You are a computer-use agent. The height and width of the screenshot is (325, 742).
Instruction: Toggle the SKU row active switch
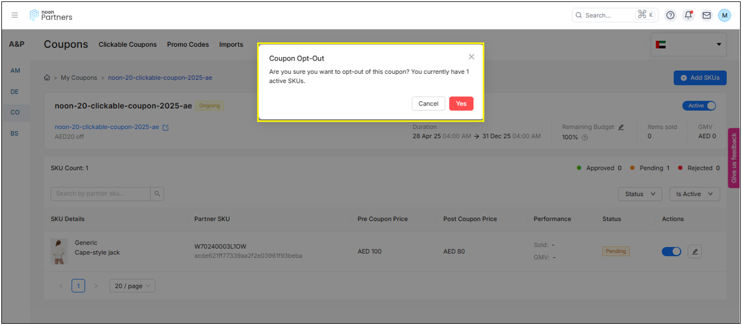pos(671,252)
